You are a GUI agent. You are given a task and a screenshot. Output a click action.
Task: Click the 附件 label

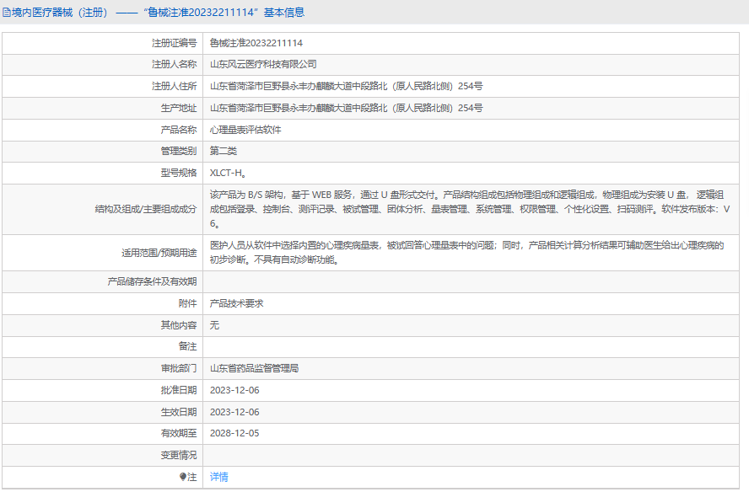coord(187,303)
